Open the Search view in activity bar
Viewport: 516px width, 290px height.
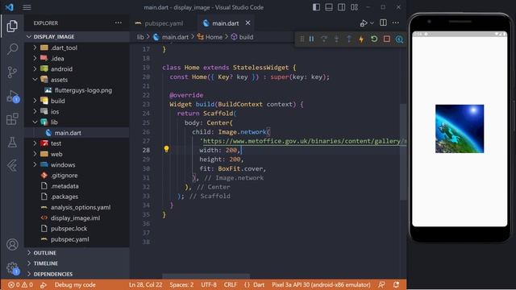click(x=12, y=49)
